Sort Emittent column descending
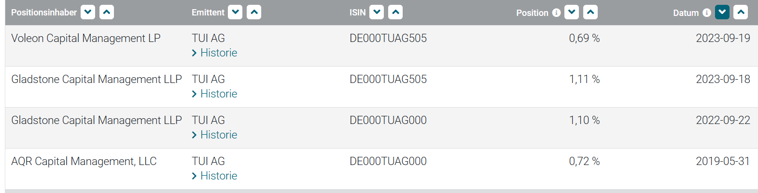 coord(235,12)
